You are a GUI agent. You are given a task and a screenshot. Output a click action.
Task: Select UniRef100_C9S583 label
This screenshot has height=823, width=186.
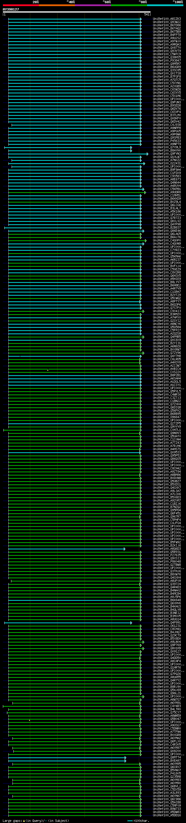click(x=167, y=176)
